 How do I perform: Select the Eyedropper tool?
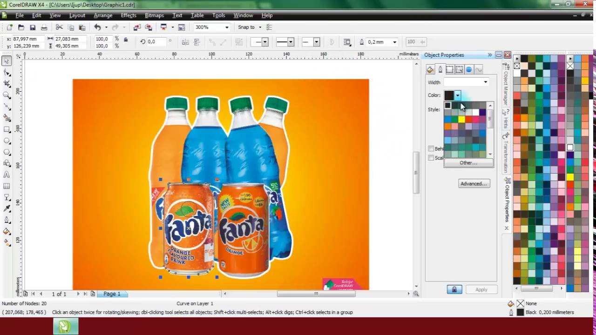coord(7,209)
